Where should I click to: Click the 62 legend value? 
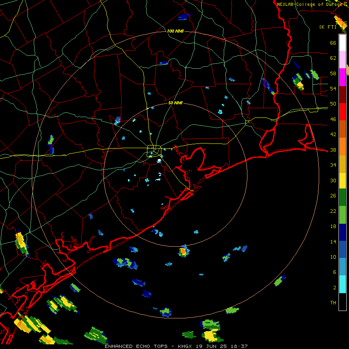click(333, 58)
